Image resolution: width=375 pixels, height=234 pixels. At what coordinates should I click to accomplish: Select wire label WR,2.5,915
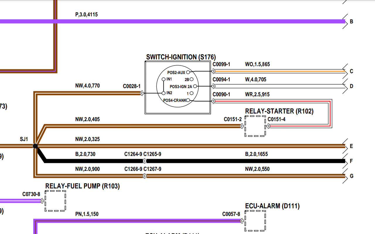[258, 94]
